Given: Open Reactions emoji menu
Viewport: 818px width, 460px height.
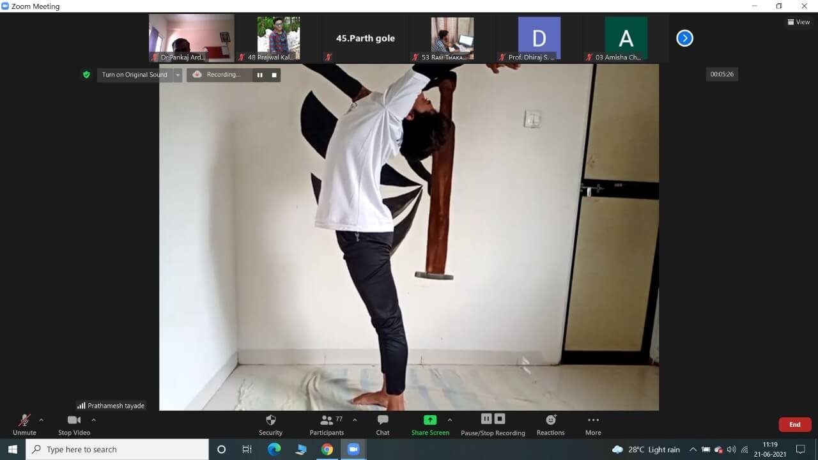Looking at the screenshot, I should (551, 424).
